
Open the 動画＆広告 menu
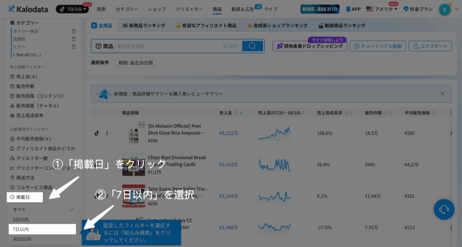[x=242, y=9]
